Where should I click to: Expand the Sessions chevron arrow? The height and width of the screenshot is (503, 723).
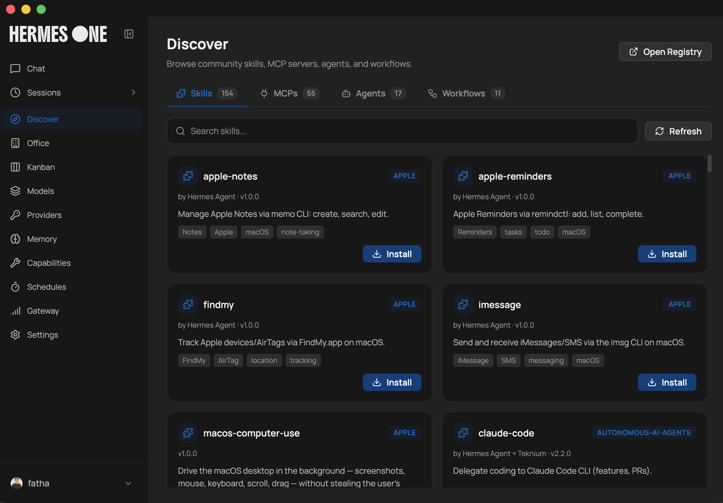point(133,92)
